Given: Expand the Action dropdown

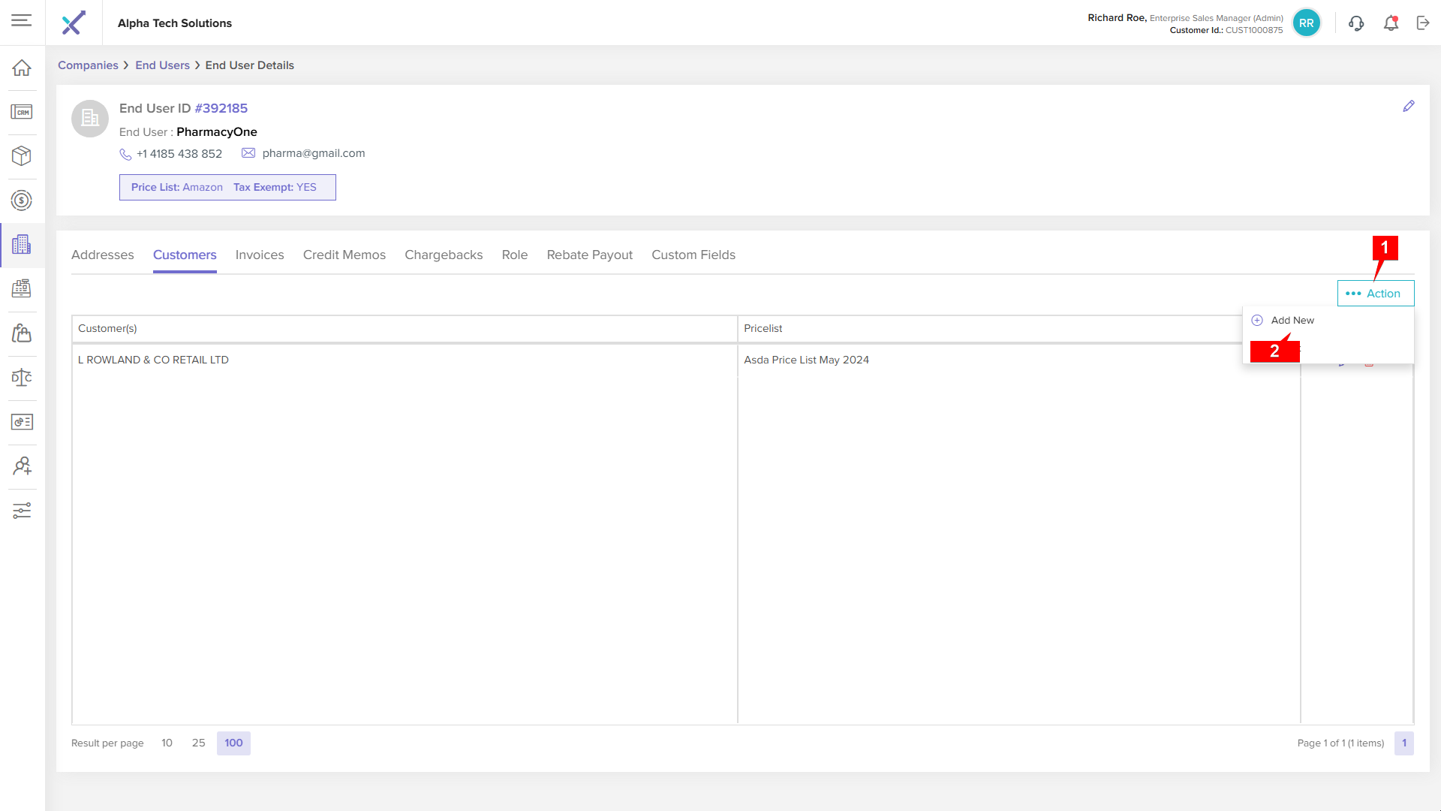Looking at the screenshot, I should [1375, 294].
